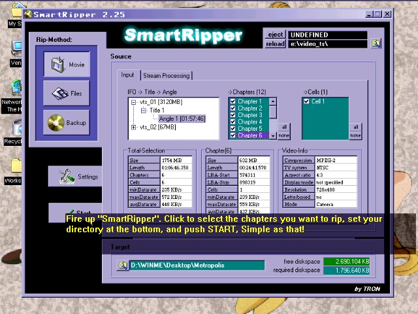Minimize the SmartRipper window
Screen dimensions: 418x314
(x=369, y=14)
